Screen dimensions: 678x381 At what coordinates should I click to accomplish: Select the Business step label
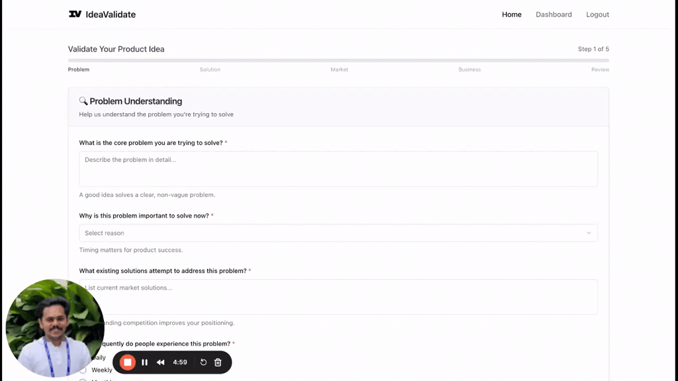(469, 69)
